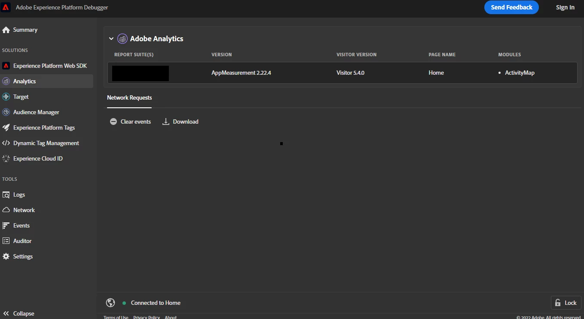Click the Summary home icon
The width and height of the screenshot is (584, 319).
tap(6, 30)
